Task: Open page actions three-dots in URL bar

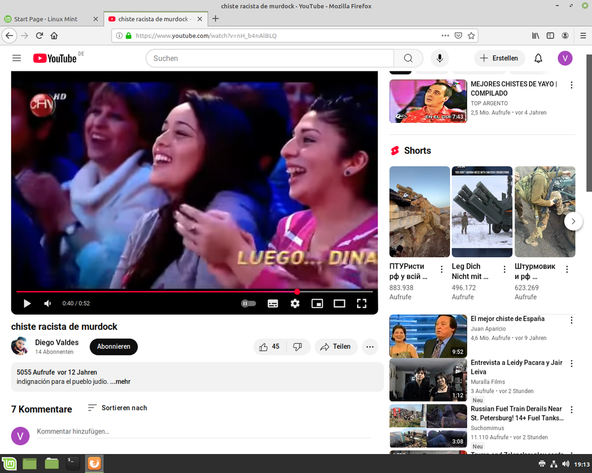Action: pyautogui.click(x=445, y=35)
